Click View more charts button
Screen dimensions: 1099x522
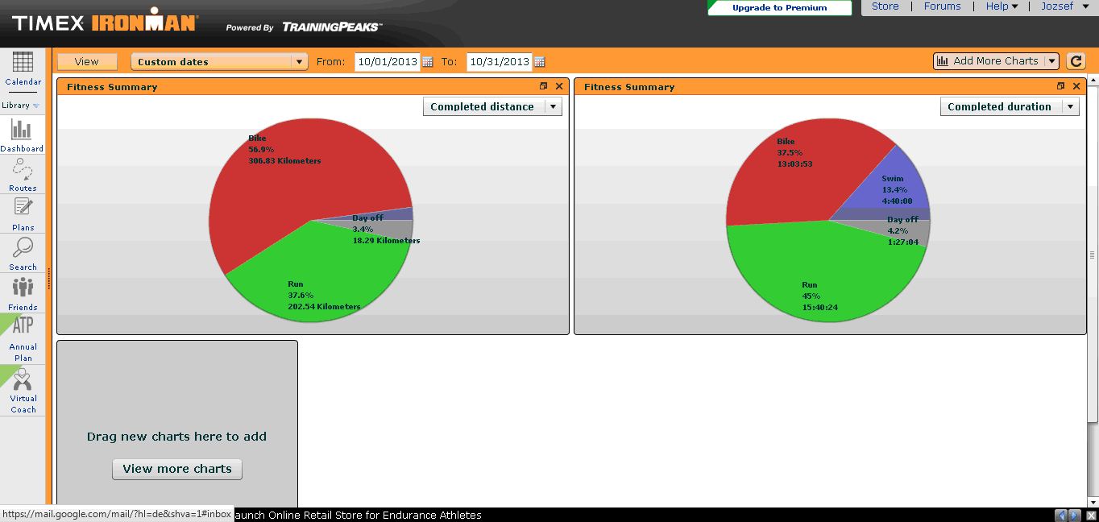coord(177,469)
